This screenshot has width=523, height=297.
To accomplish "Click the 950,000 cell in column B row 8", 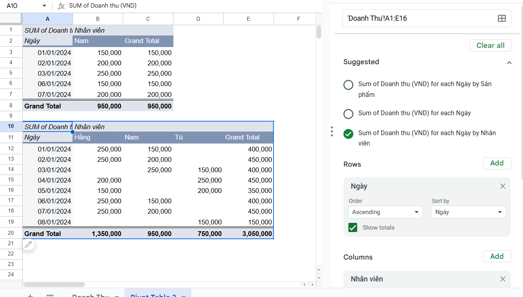I will pos(98,106).
